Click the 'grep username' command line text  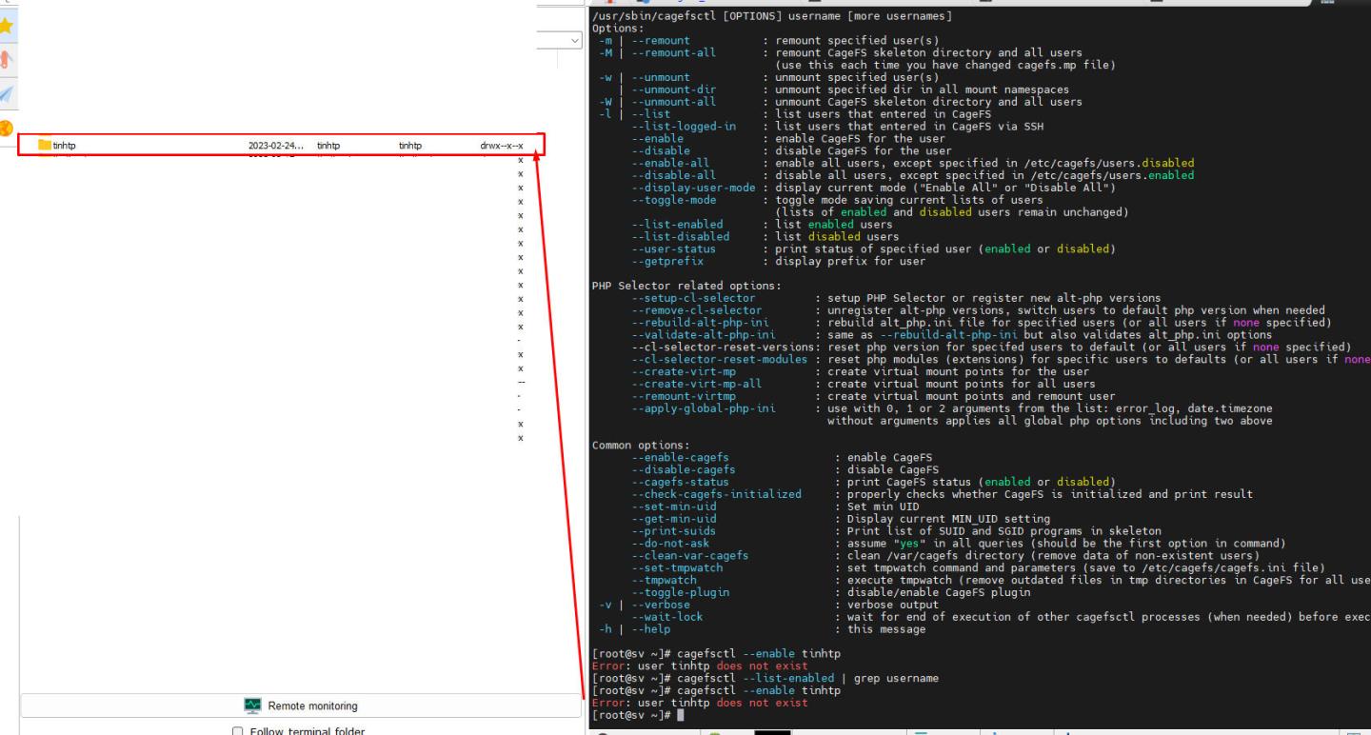point(897,678)
